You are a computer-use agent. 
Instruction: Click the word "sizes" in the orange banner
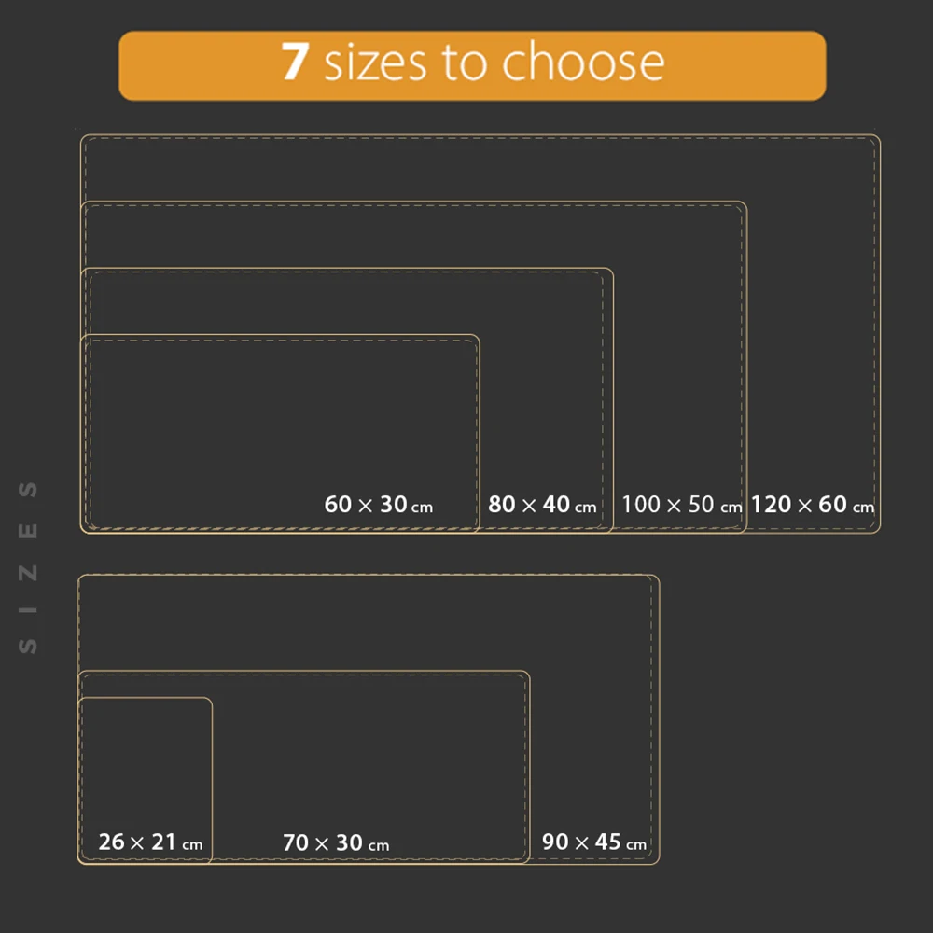click(x=376, y=63)
